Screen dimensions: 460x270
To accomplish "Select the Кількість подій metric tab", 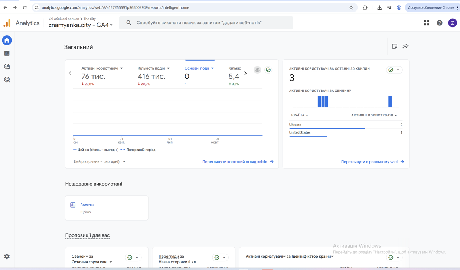I will pyautogui.click(x=153, y=68).
